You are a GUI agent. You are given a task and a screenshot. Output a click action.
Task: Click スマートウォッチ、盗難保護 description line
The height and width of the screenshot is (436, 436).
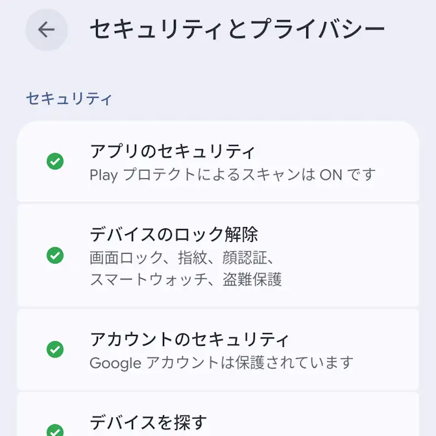[186, 280]
